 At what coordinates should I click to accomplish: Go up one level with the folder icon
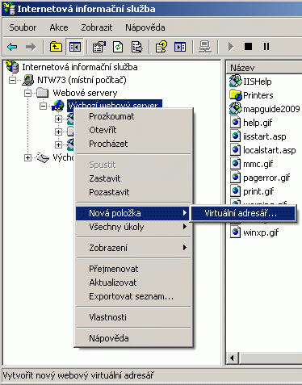[56, 47]
